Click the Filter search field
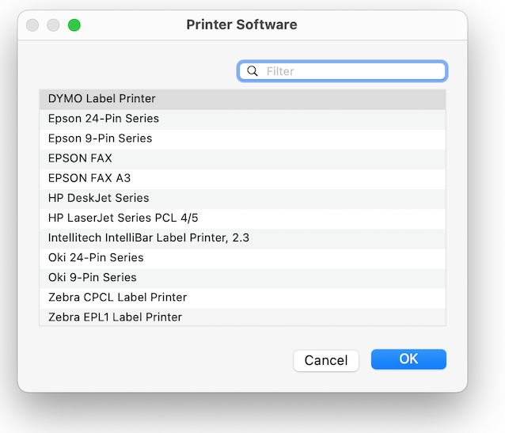 342,71
